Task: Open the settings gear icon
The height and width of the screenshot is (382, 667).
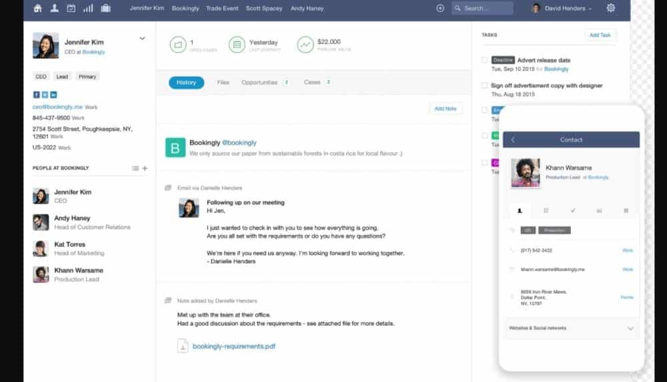Action: [x=611, y=9]
